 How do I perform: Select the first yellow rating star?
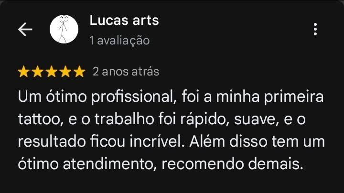(23, 72)
